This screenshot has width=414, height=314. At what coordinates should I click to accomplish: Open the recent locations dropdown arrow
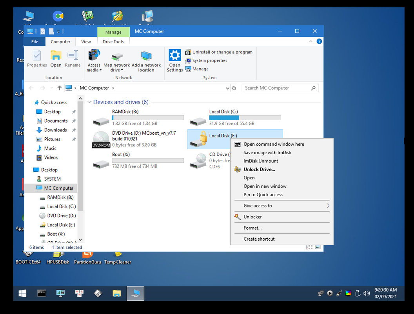51,88
